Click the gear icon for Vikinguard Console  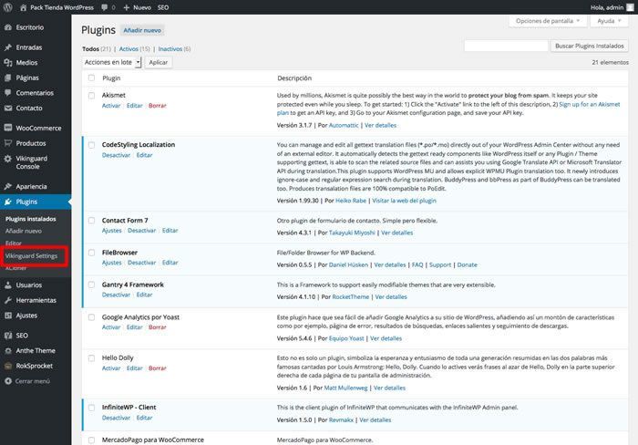click(7, 159)
